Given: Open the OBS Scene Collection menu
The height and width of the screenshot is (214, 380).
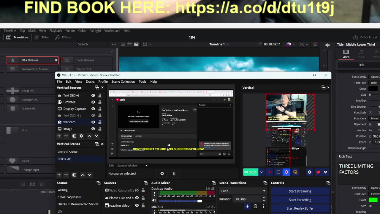Looking at the screenshot, I should (x=123, y=81).
